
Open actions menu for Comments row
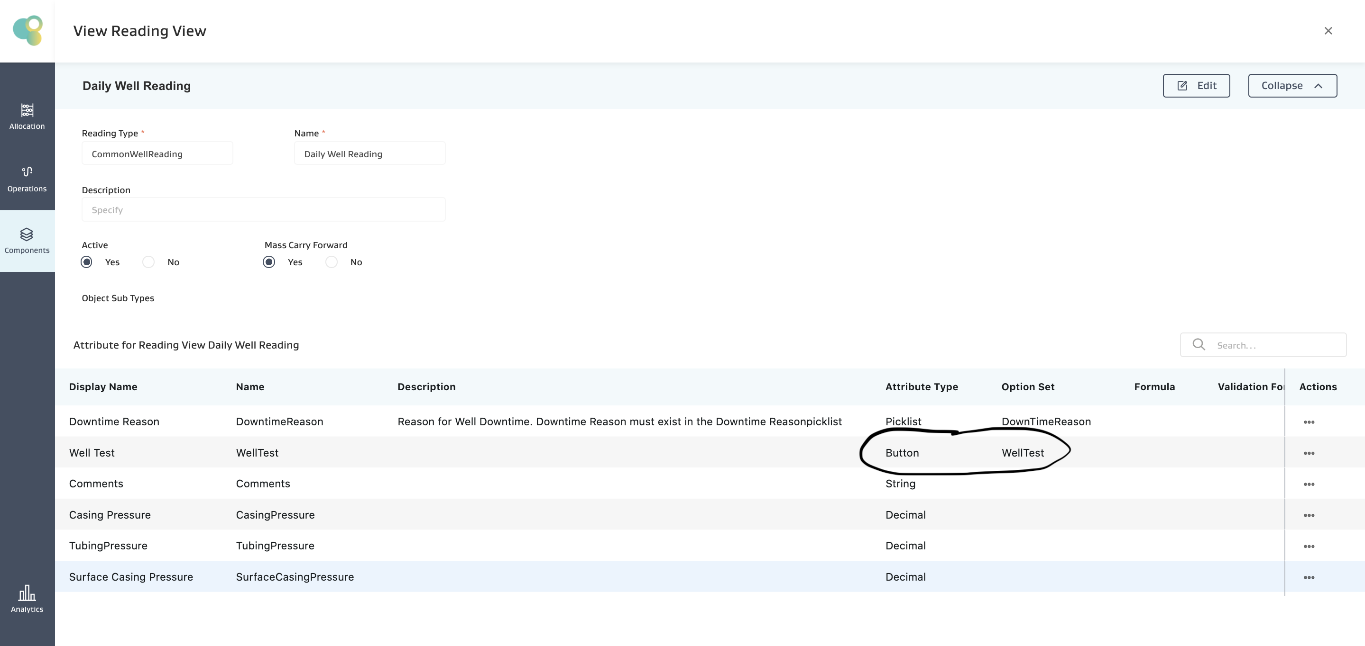coord(1308,484)
